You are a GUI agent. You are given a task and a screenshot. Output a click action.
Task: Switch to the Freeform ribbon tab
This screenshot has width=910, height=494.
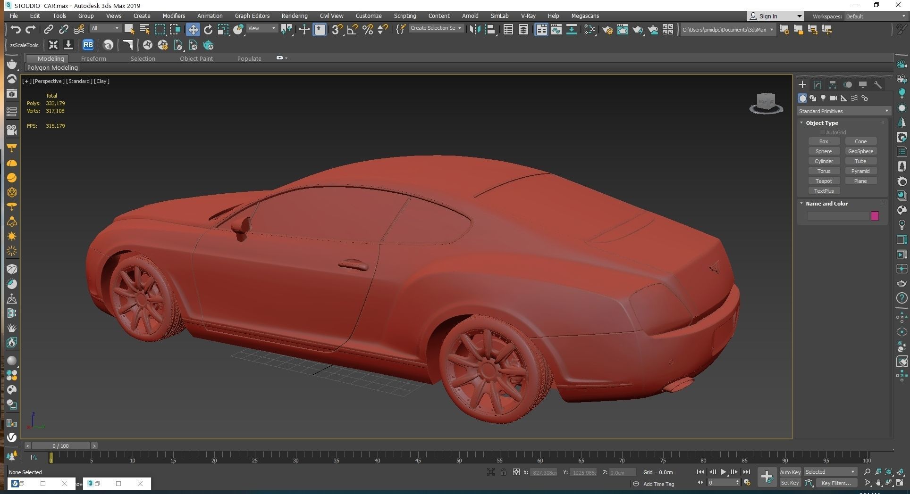tap(93, 58)
